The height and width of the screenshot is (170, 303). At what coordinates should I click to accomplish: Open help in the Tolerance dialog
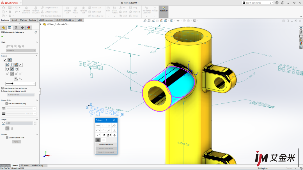click(107, 120)
